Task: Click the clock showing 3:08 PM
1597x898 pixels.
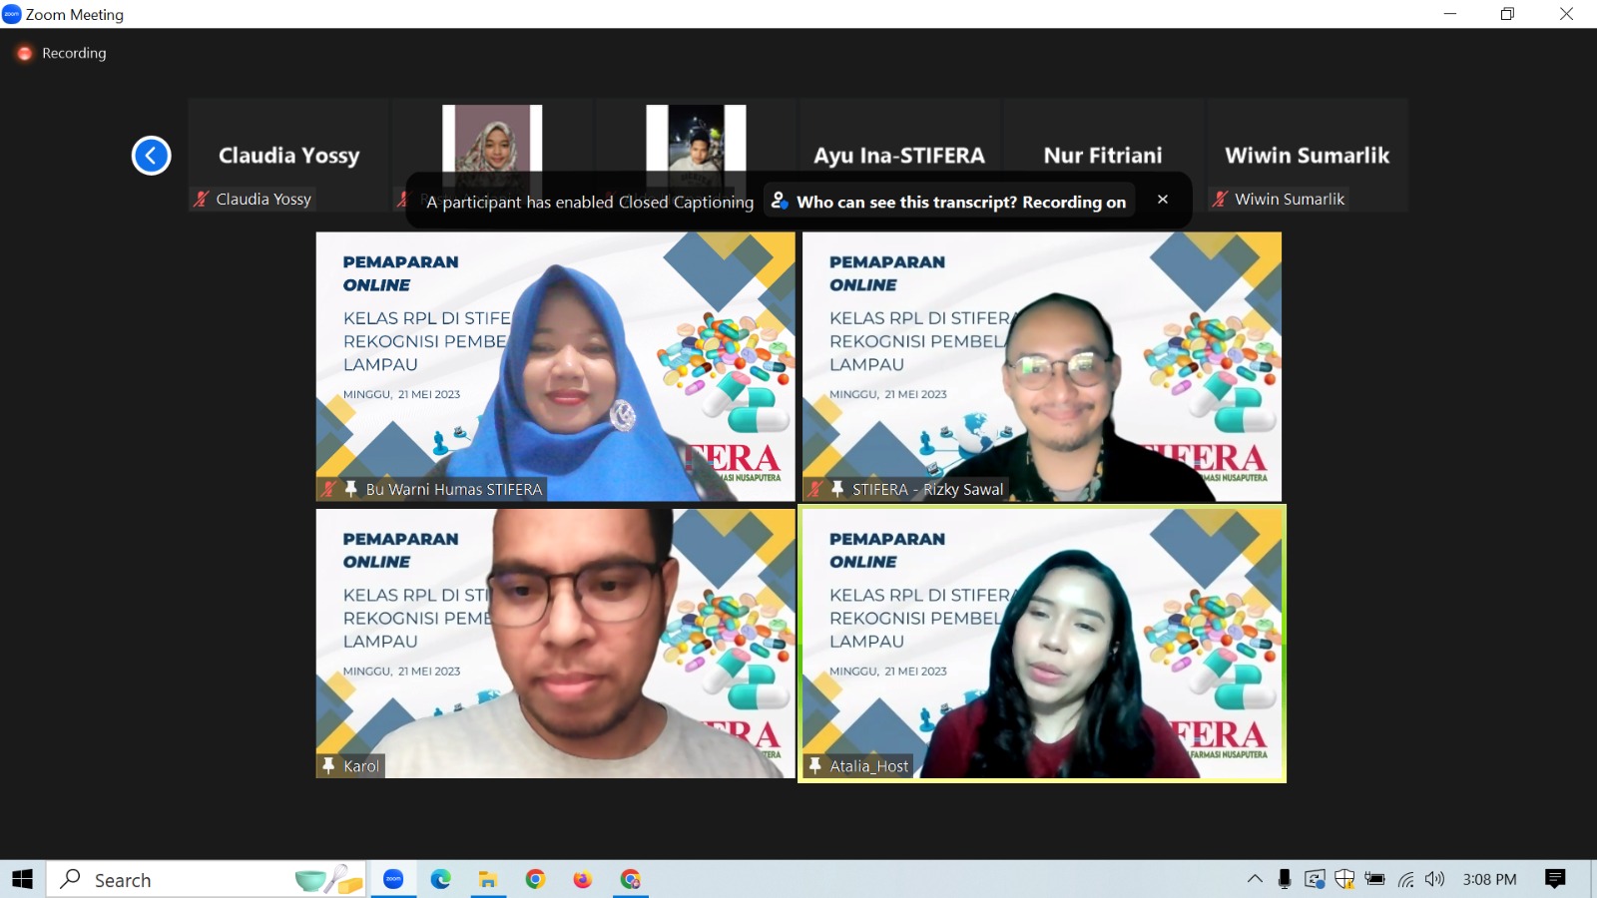Action: click(x=1489, y=879)
